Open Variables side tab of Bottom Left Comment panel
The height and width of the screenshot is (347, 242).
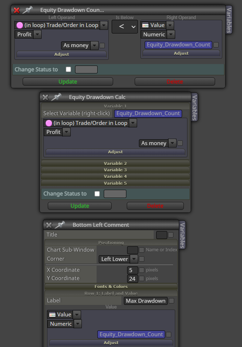tap(182, 235)
